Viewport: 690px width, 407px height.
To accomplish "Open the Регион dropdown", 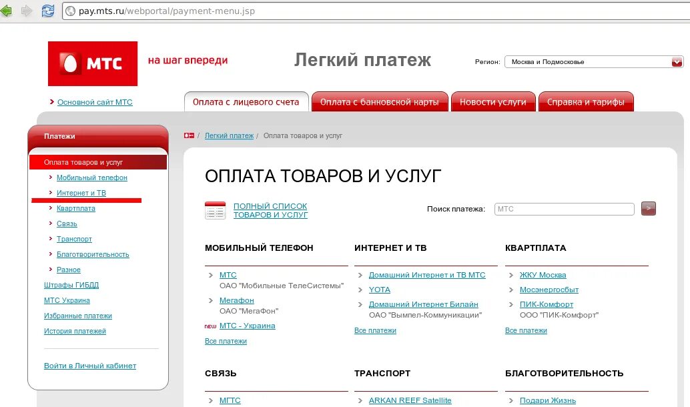I will [594, 62].
